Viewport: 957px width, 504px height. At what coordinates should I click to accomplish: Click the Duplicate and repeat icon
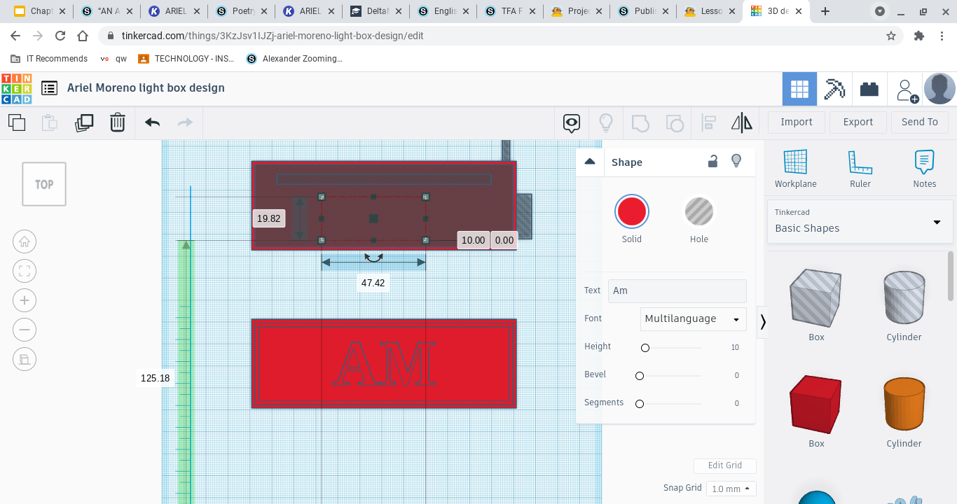84,122
